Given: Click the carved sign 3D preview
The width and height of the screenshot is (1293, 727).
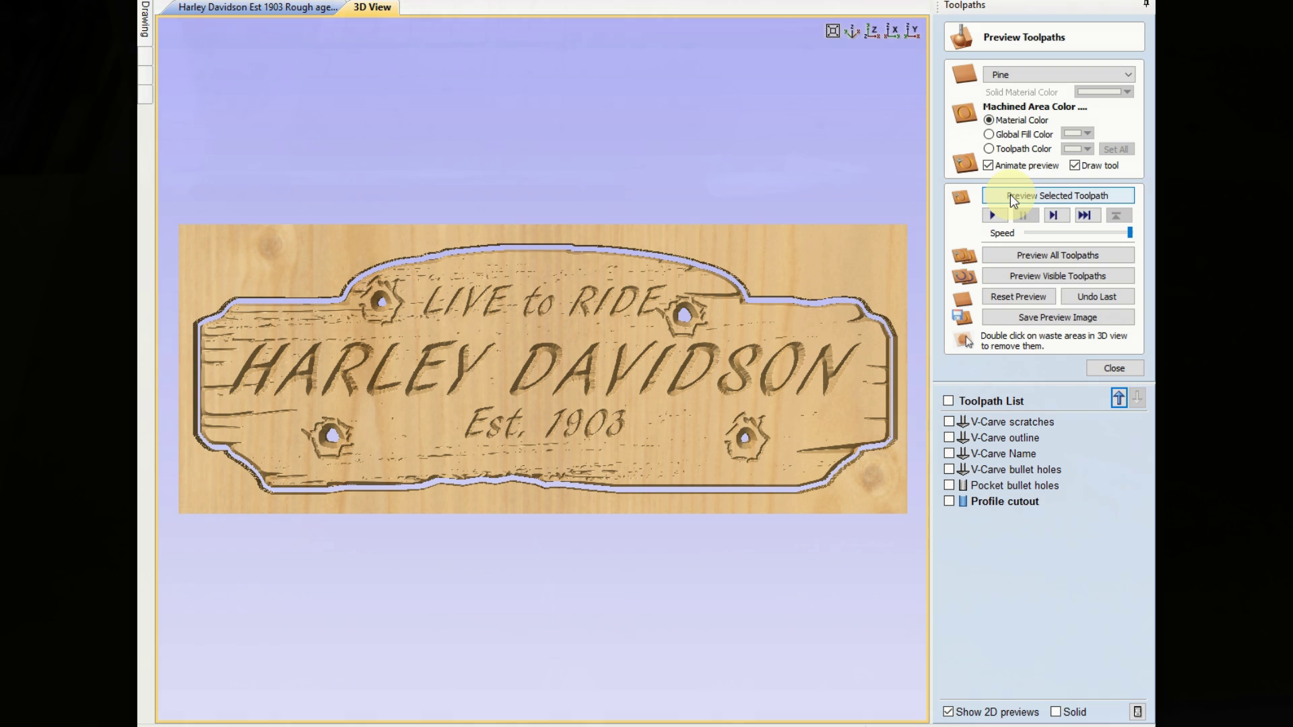Looking at the screenshot, I should click(x=543, y=369).
